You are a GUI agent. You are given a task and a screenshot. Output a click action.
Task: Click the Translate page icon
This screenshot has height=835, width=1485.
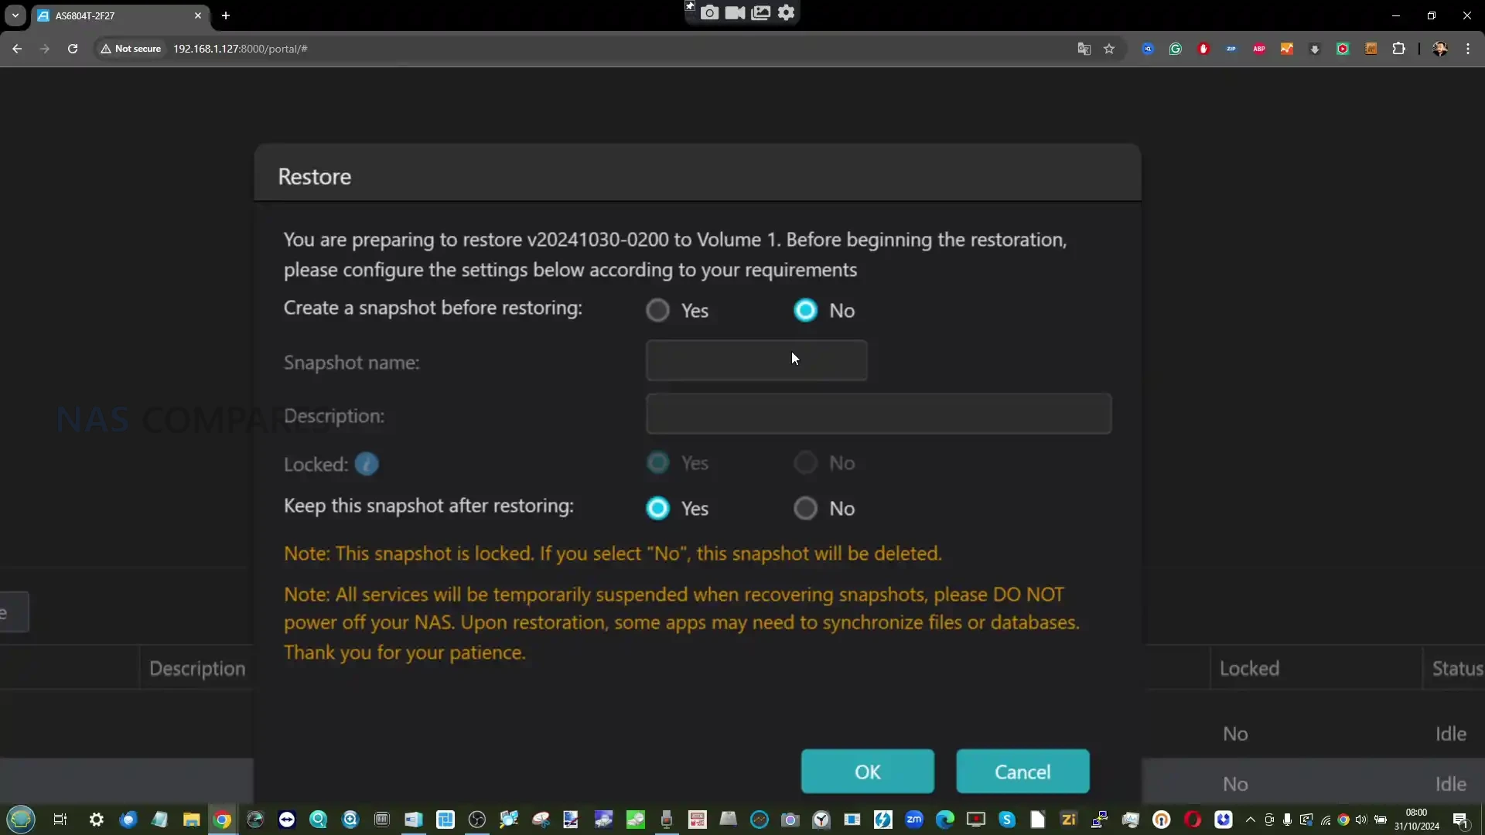(x=1084, y=49)
